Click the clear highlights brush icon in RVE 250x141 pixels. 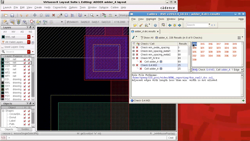coord(141,25)
